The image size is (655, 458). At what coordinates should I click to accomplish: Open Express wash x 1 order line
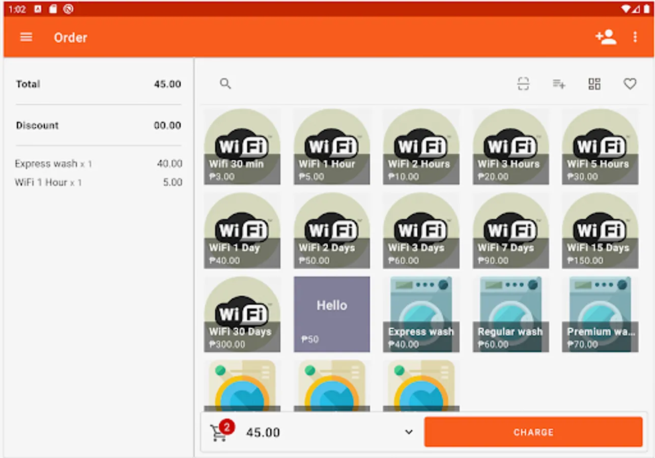(x=98, y=164)
